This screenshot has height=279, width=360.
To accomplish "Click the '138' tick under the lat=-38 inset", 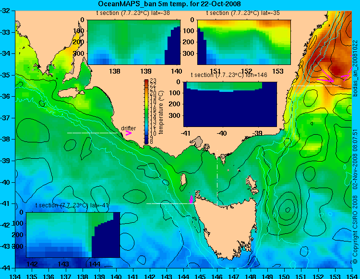I will 115,71.
